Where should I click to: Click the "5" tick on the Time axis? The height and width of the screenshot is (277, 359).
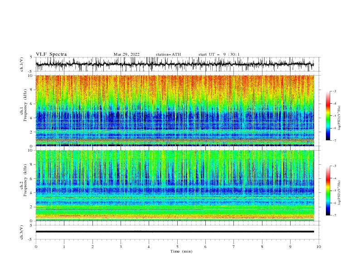[177, 247]
